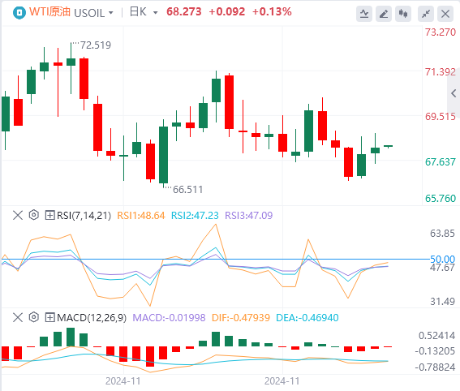This screenshot has width=460, height=391.
Task: Expand the right side panel arrow
Action: pyautogui.click(x=454, y=93)
